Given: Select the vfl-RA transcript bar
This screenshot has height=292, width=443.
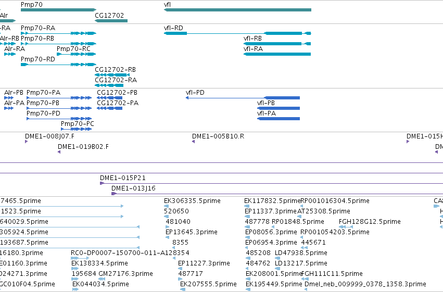Looking at the screenshot, I should coord(277,54).
